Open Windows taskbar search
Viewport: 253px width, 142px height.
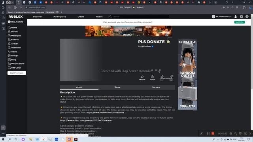[x=9, y=139]
